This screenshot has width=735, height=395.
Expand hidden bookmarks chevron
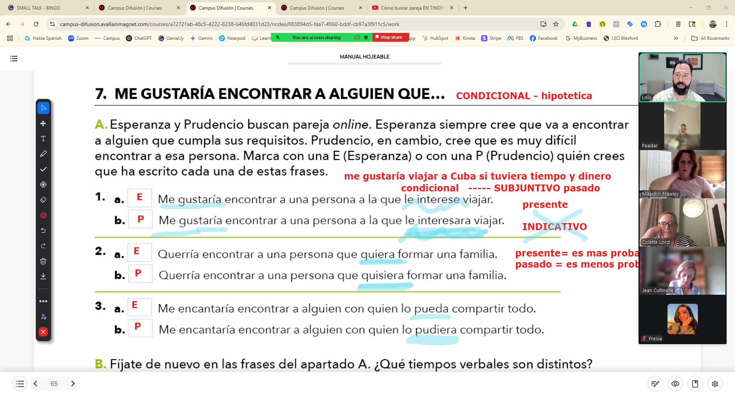[x=676, y=38]
